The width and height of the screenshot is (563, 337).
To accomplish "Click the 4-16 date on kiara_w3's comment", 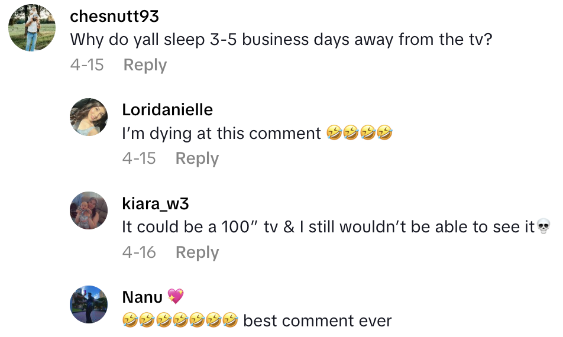I will click(x=139, y=252).
